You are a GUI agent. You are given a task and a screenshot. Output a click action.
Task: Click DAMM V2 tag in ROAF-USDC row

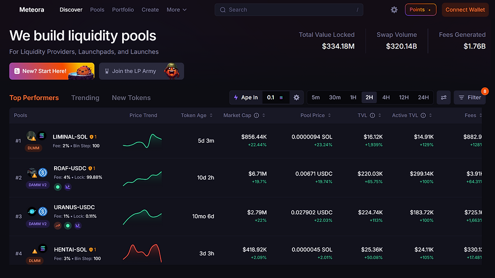pos(37,185)
